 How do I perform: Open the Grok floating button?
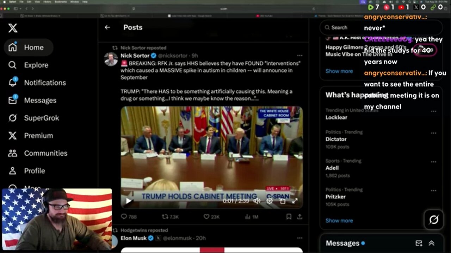click(434, 220)
